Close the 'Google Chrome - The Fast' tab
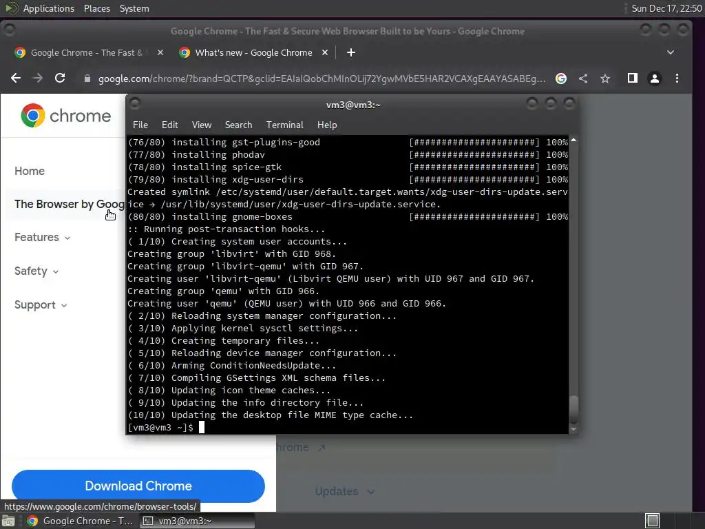This screenshot has width=705, height=529. coord(160,52)
